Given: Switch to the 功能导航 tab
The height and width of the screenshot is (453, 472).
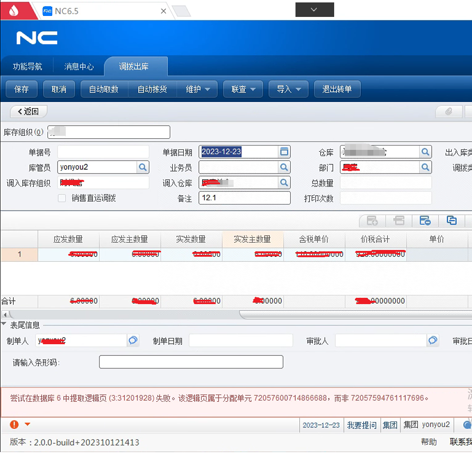Looking at the screenshot, I should click(27, 67).
